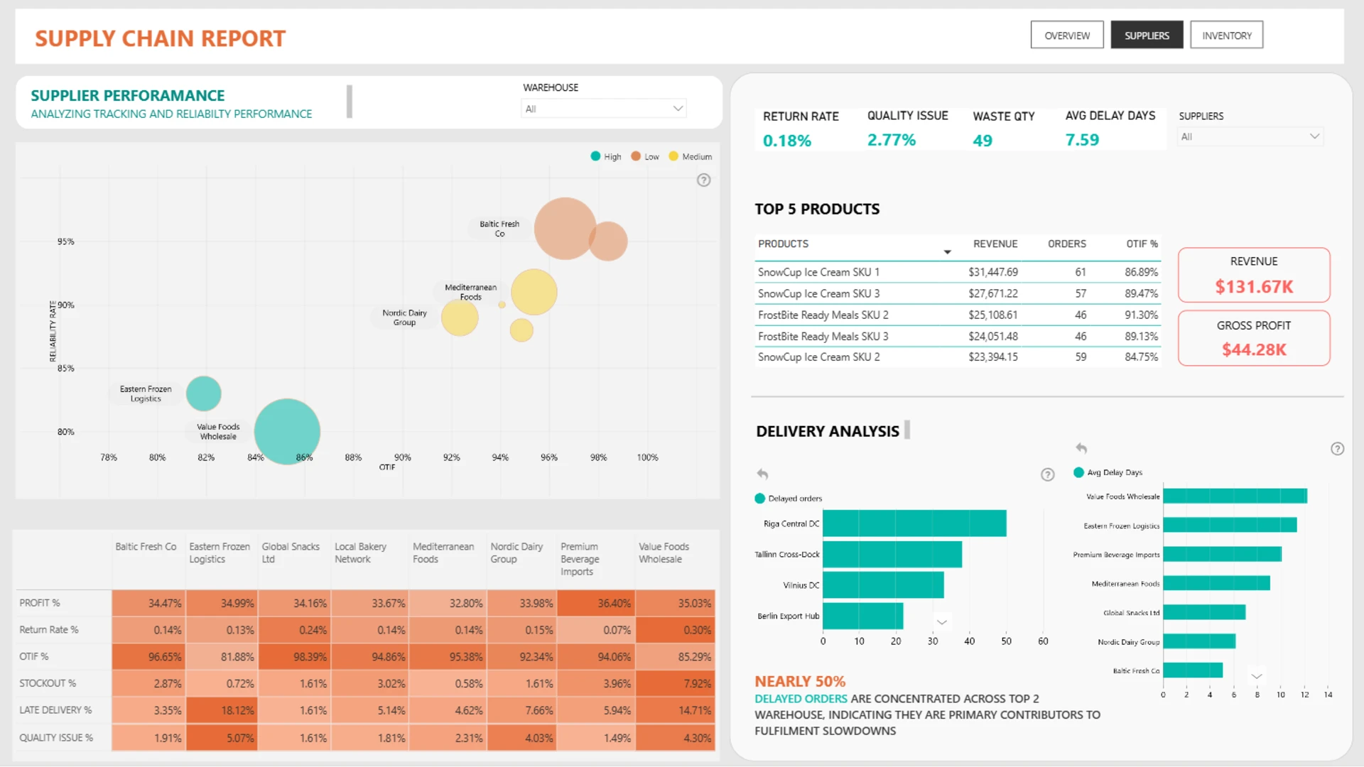Click help icon above Avg Delay Days chart
The width and height of the screenshot is (1364, 767).
pyautogui.click(x=1337, y=449)
